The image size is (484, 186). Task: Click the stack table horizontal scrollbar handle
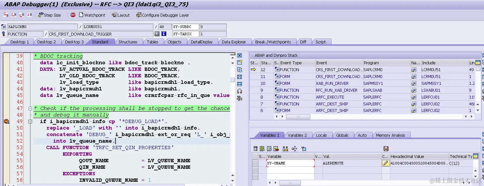pyautogui.click(x=298, y=116)
